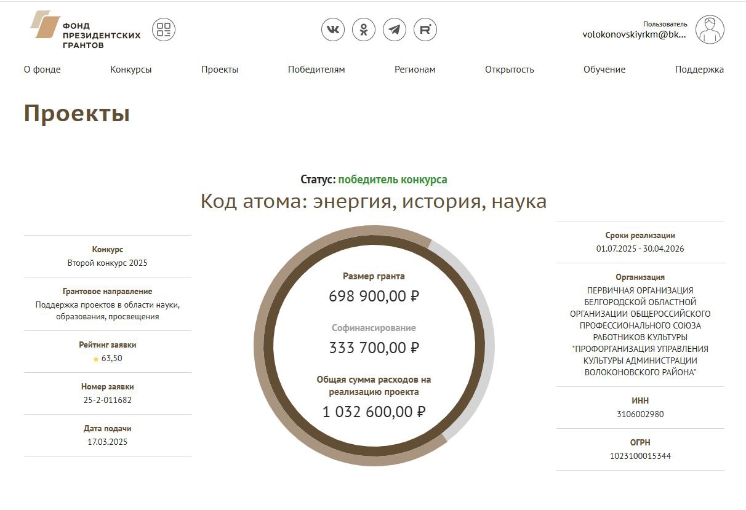
Task: Open the Конкурсы menu
Action: coord(131,70)
